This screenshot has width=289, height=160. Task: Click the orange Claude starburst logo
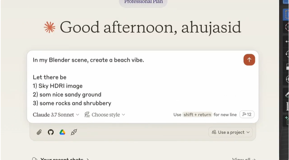50,28
